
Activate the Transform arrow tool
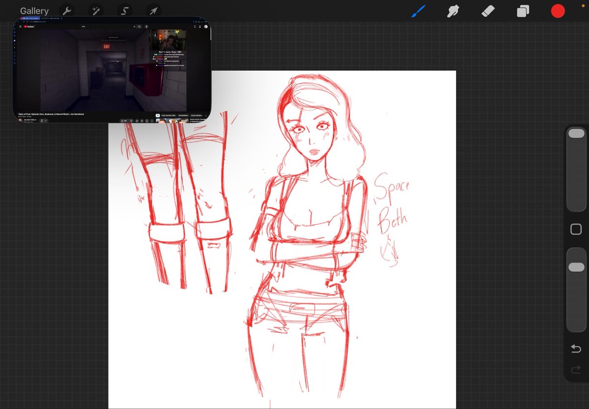[x=153, y=11]
